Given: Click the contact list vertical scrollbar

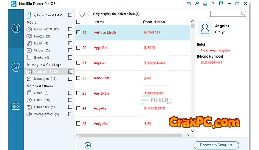Looking at the screenshot, I should tap(192, 77).
